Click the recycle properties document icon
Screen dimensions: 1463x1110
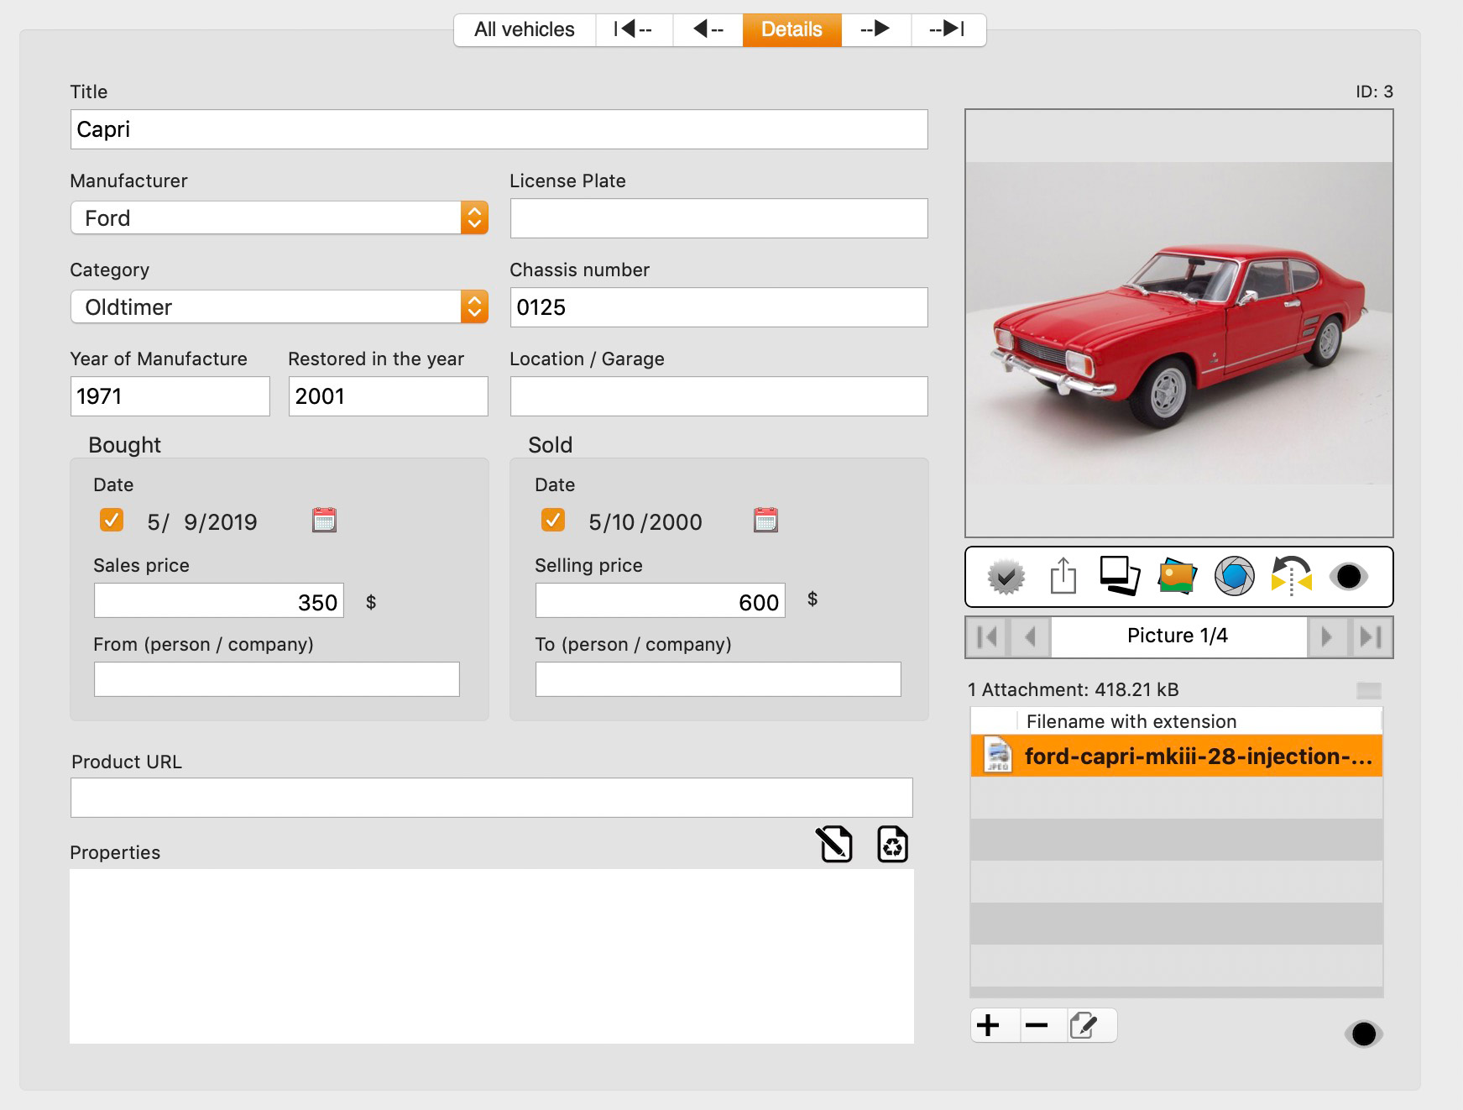pyautogui.click(x=892, y=844)
